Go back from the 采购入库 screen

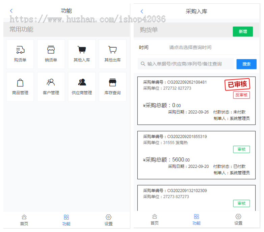click(x=142, y=11)
